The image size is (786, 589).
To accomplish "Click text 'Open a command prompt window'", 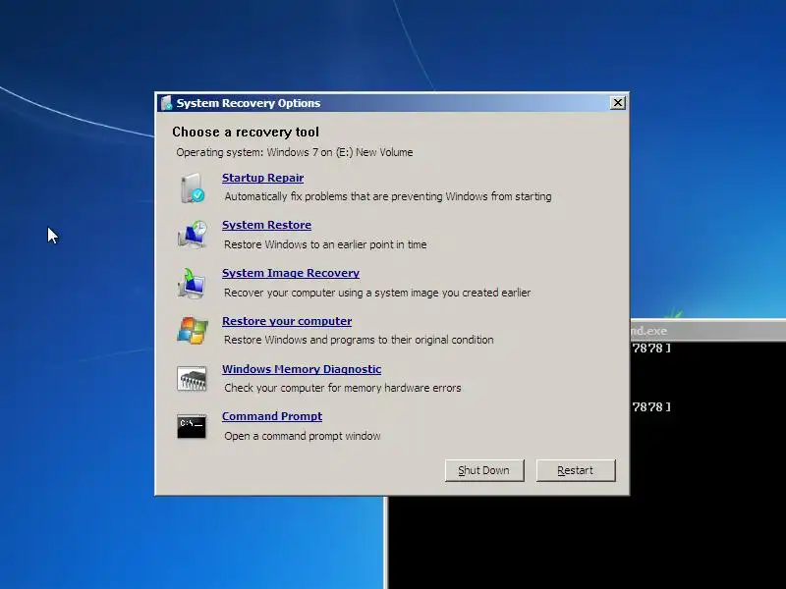I will point(303,436).
